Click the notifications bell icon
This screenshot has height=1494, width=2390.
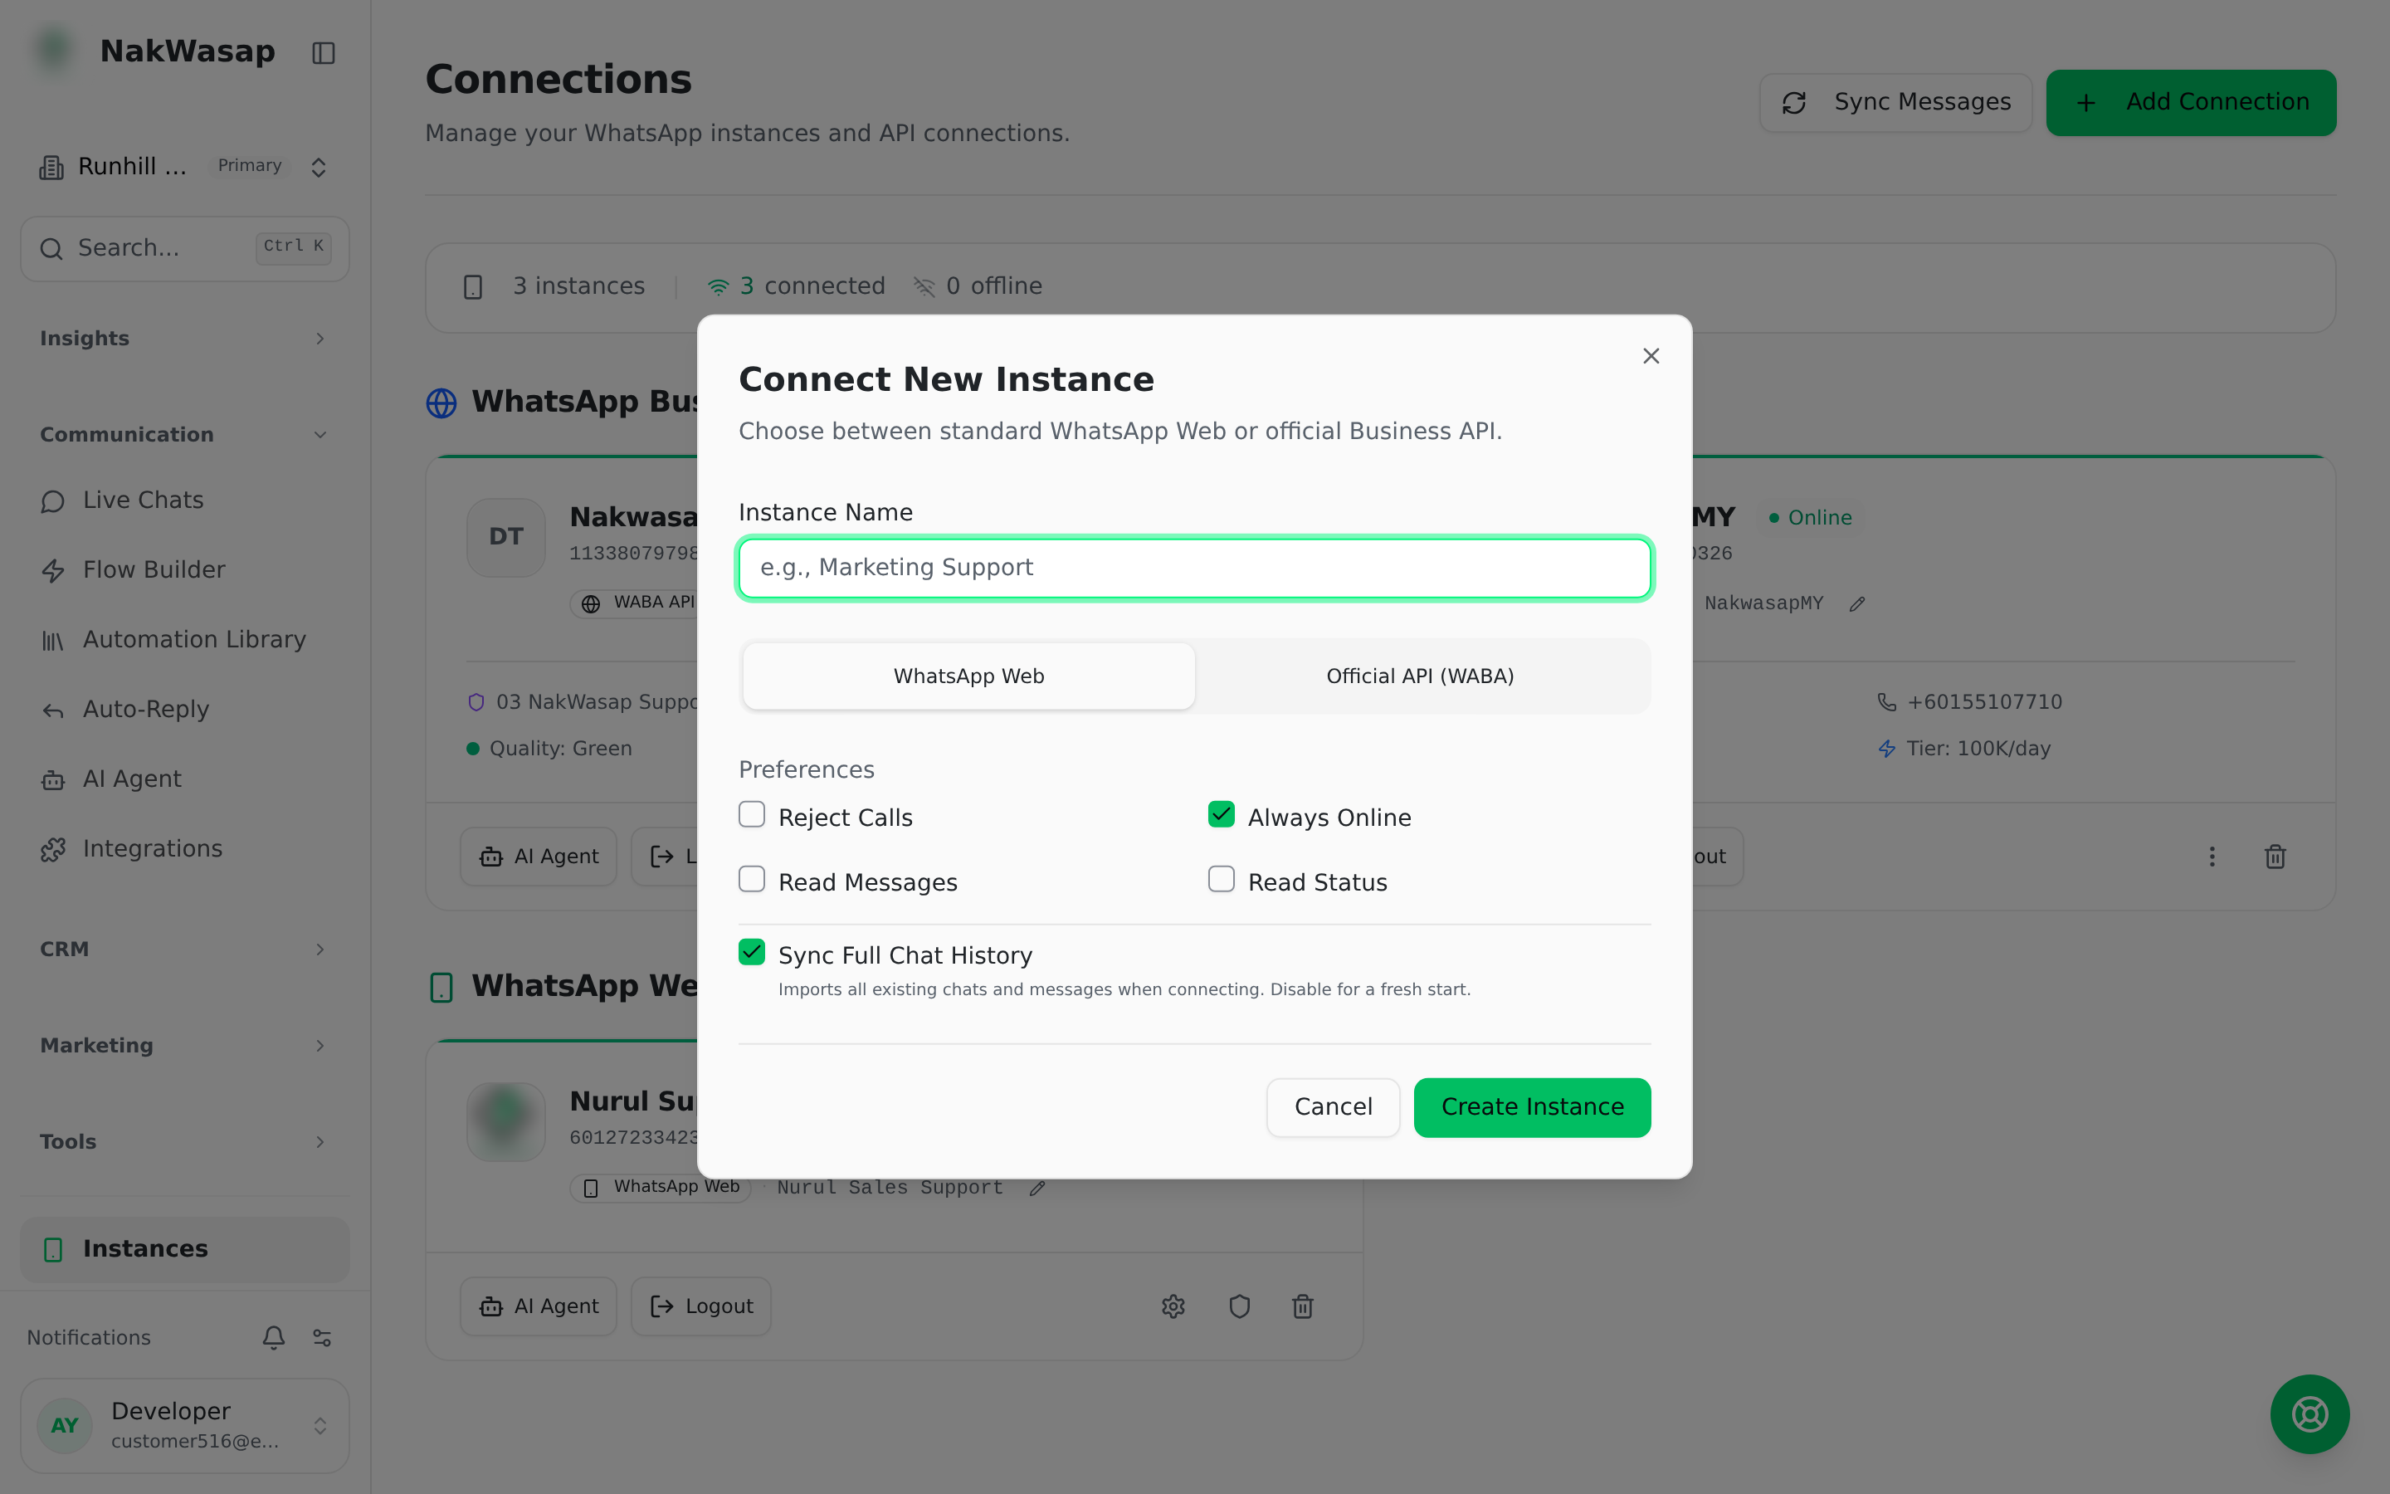[274, 1337]
